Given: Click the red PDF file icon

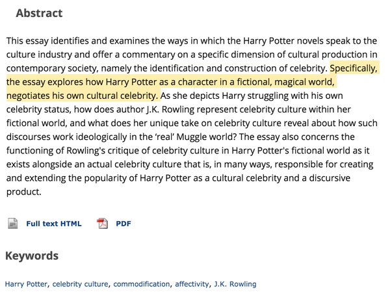Looking at the screenshot, I should tap(102, 223).
